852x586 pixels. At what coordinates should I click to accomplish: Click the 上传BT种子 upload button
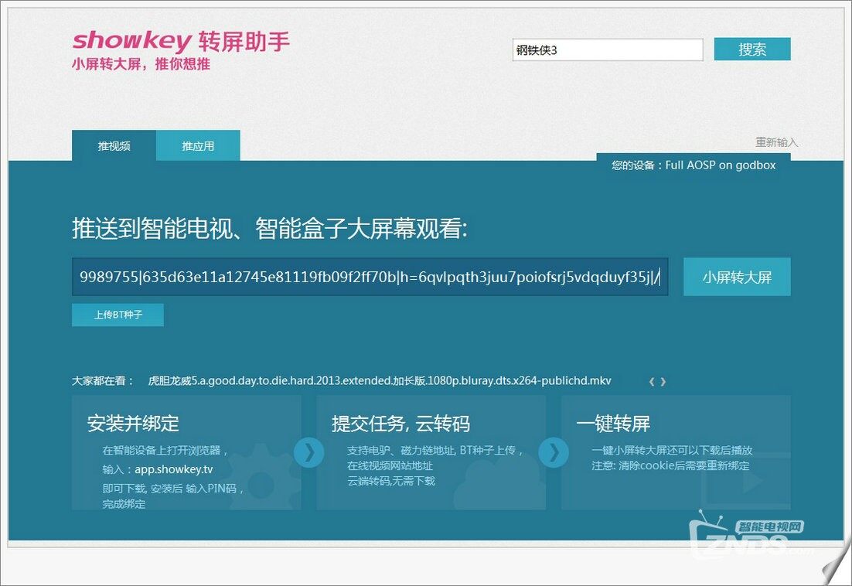118,315
